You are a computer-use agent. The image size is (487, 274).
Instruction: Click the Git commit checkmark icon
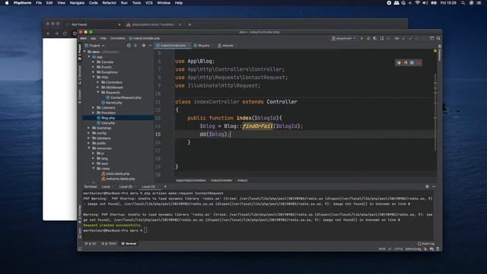pos(411,39)
